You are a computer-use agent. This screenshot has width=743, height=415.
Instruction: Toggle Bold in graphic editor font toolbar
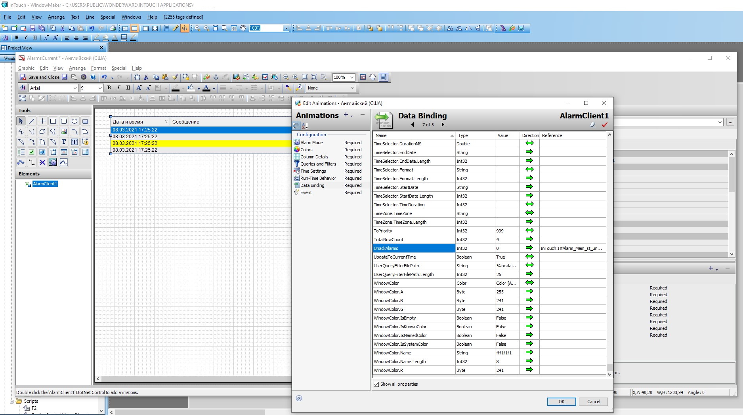click(x=109, y=88)
